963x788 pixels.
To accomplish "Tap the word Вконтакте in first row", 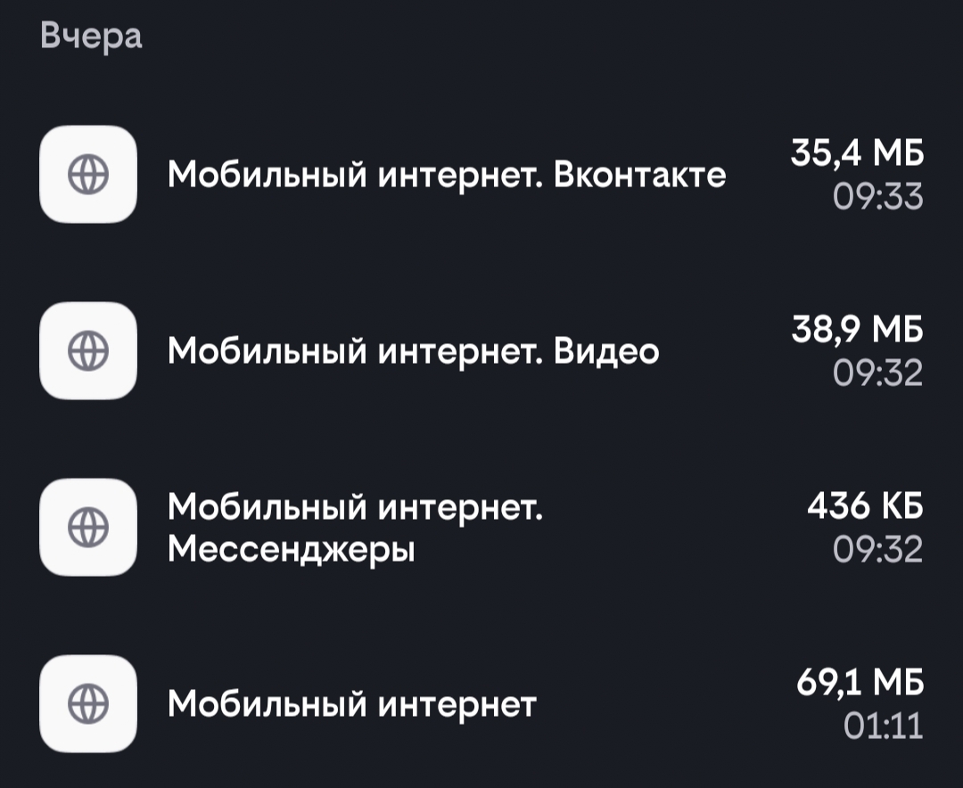I will tap(639, 175).
